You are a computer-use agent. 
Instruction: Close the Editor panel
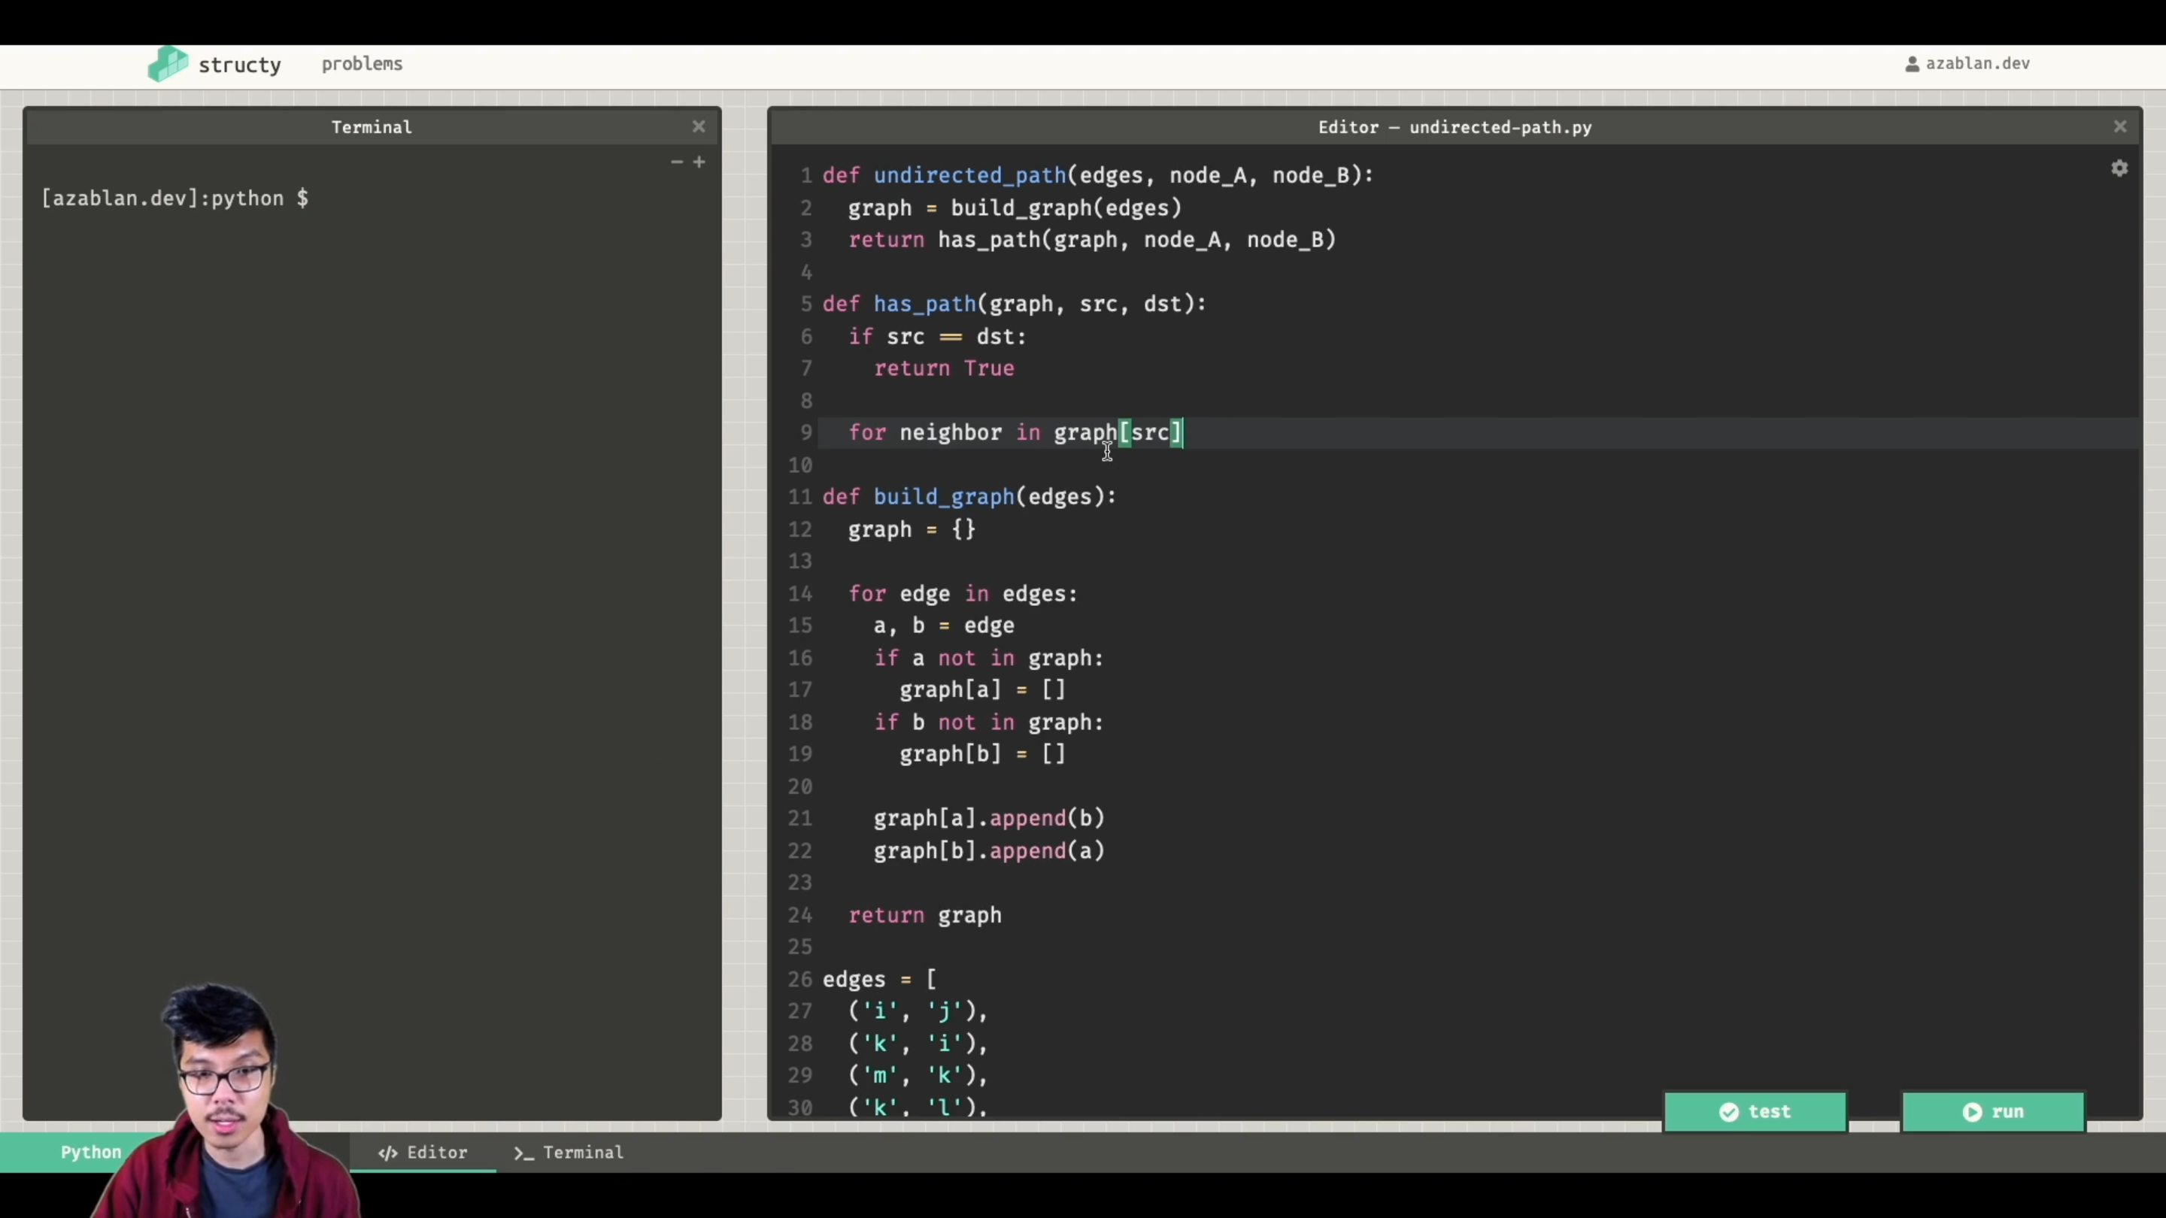[x=2120, y=127]
